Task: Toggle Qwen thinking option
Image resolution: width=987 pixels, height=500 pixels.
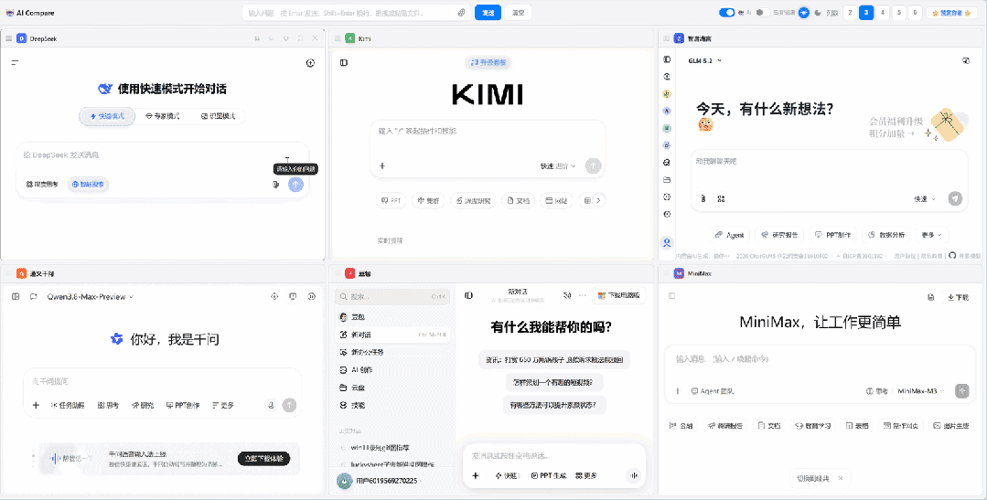Action: [108, 405]
